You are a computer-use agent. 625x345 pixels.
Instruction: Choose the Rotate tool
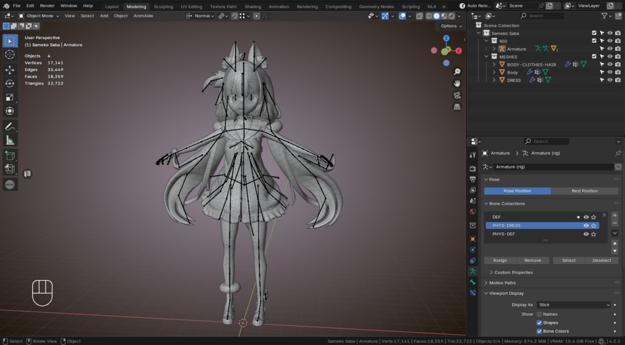click(10, 84)
